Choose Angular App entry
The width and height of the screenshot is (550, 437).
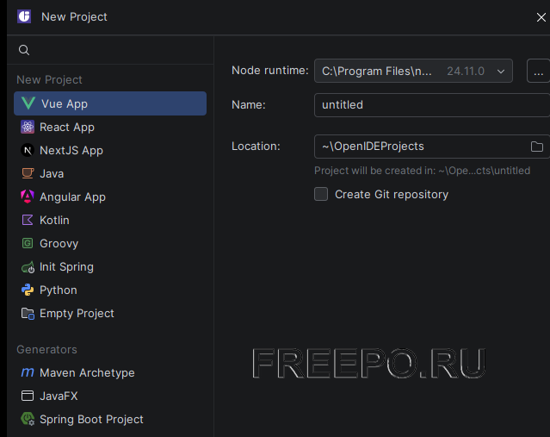tap(72, 197)
